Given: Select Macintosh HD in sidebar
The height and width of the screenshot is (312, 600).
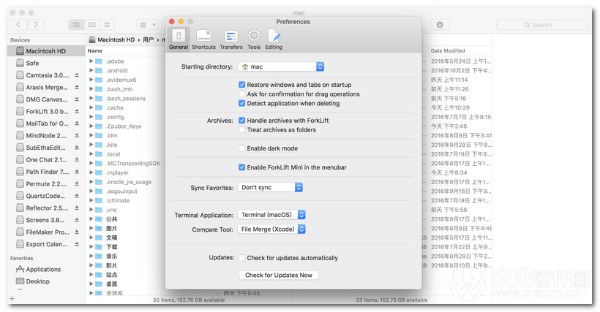Looking at the screenshot, I should (45, 51).
